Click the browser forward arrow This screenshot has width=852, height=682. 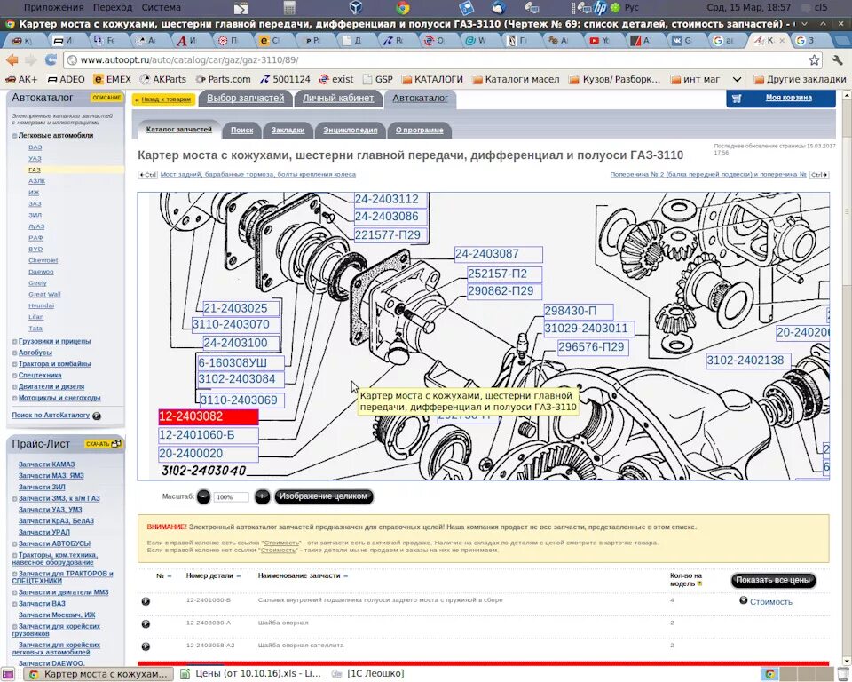click(x=31, y=59)
